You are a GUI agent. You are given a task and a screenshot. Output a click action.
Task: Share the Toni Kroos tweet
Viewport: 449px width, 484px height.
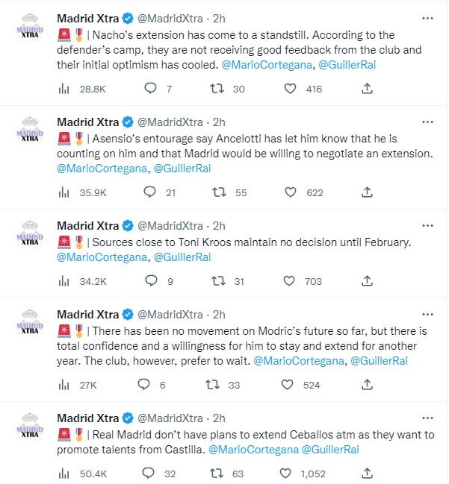(x=367, y=281)
